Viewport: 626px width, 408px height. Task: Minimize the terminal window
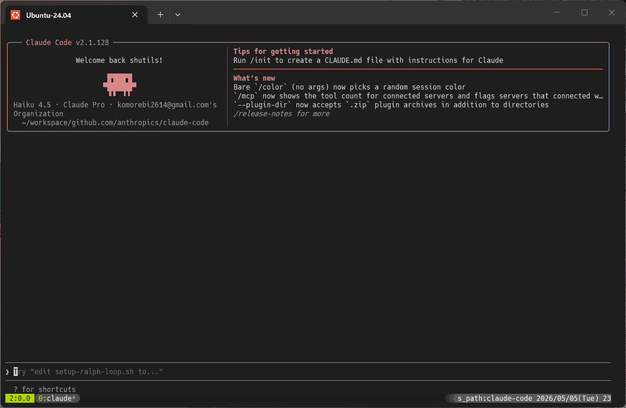557,12
